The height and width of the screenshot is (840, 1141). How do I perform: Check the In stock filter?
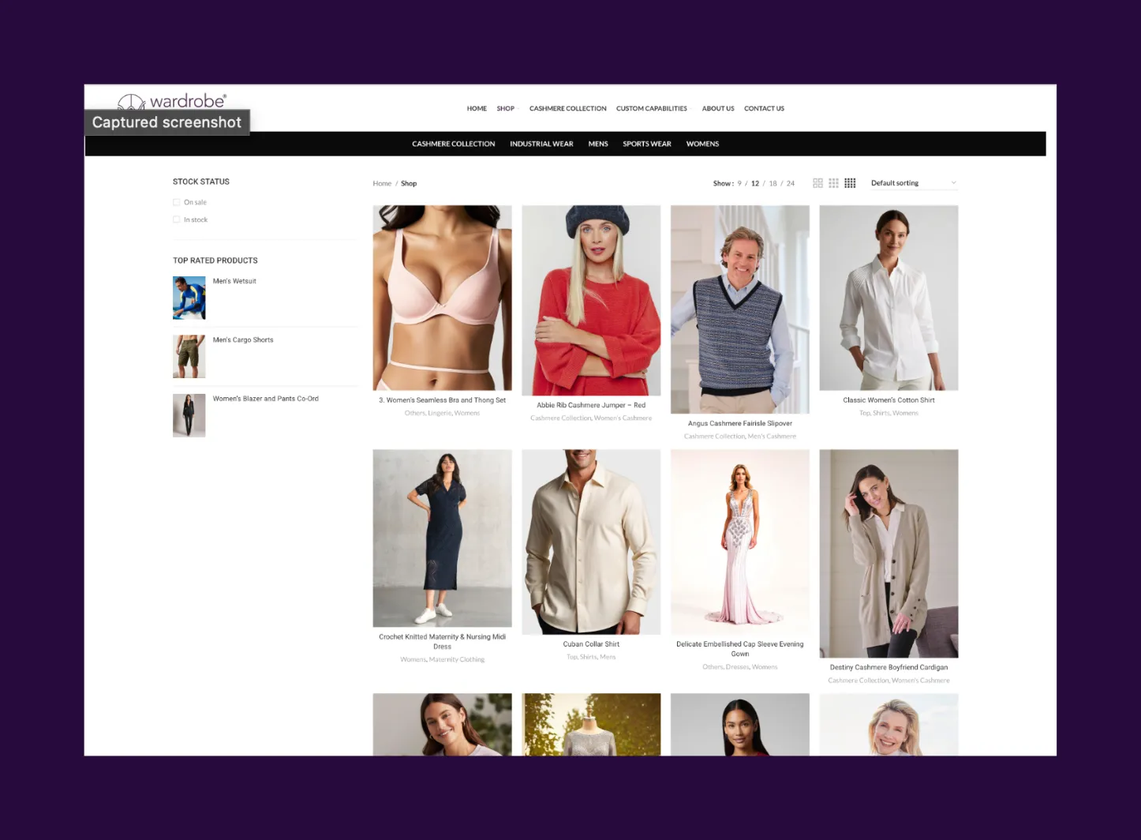click(177, 219)
